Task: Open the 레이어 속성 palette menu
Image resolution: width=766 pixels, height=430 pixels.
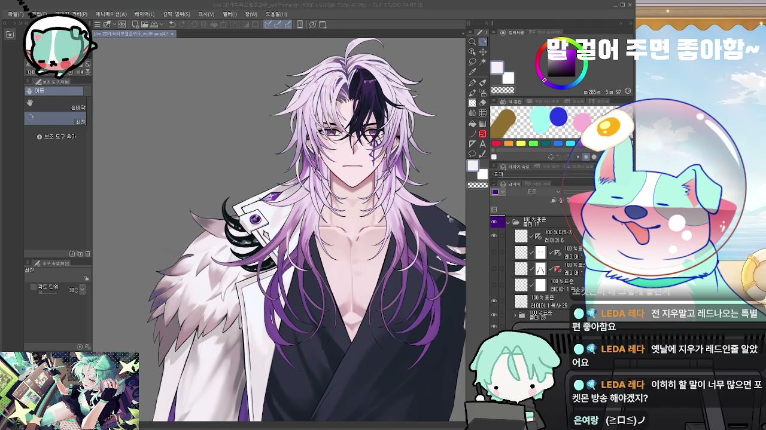Action: pyautogui.click(x=494, y=167)
